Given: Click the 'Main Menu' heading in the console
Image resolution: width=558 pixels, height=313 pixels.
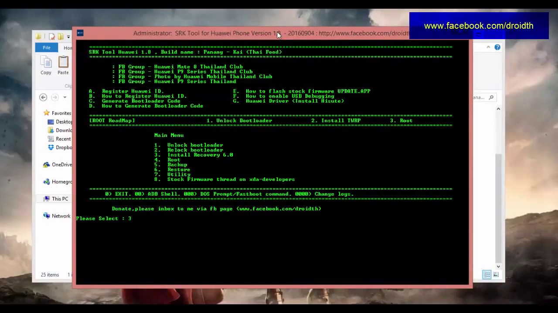Looking at the screenshot, I should click(169, 135).
